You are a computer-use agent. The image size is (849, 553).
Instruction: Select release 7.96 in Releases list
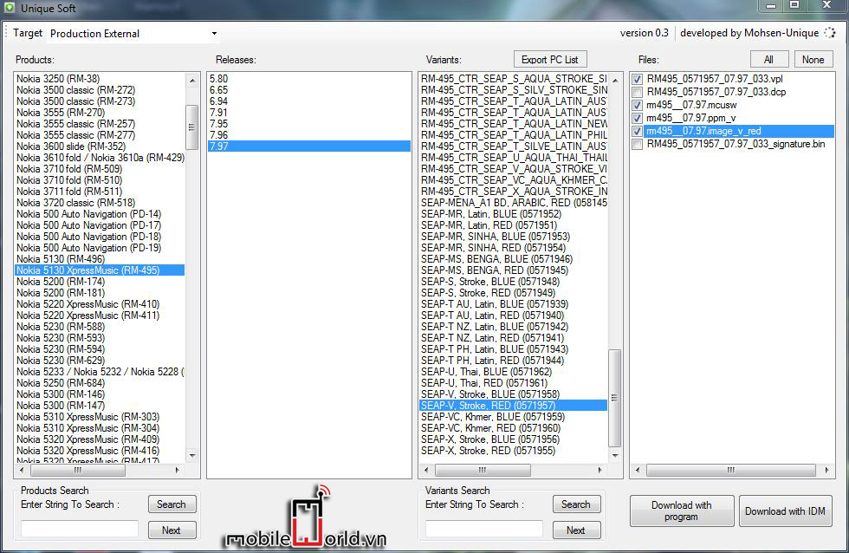tap(309, 135)
